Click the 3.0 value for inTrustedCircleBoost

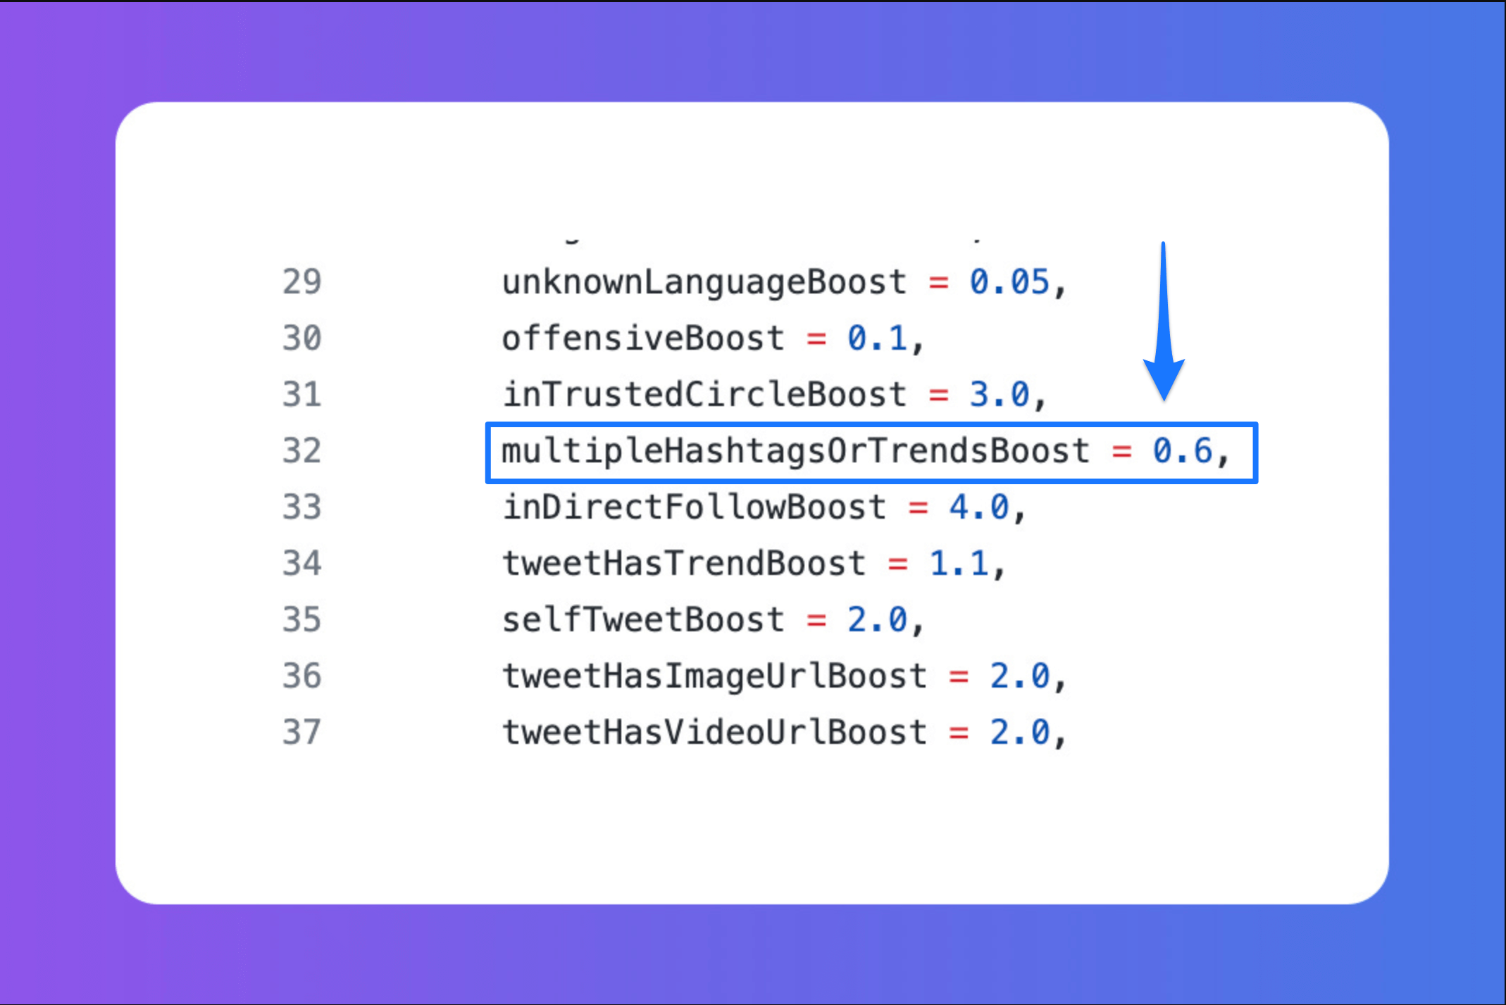(1000, 395)
